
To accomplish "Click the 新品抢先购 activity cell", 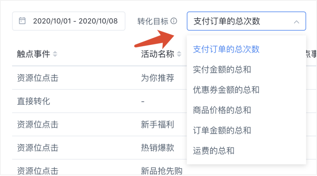I will click(x=162, y=171).
